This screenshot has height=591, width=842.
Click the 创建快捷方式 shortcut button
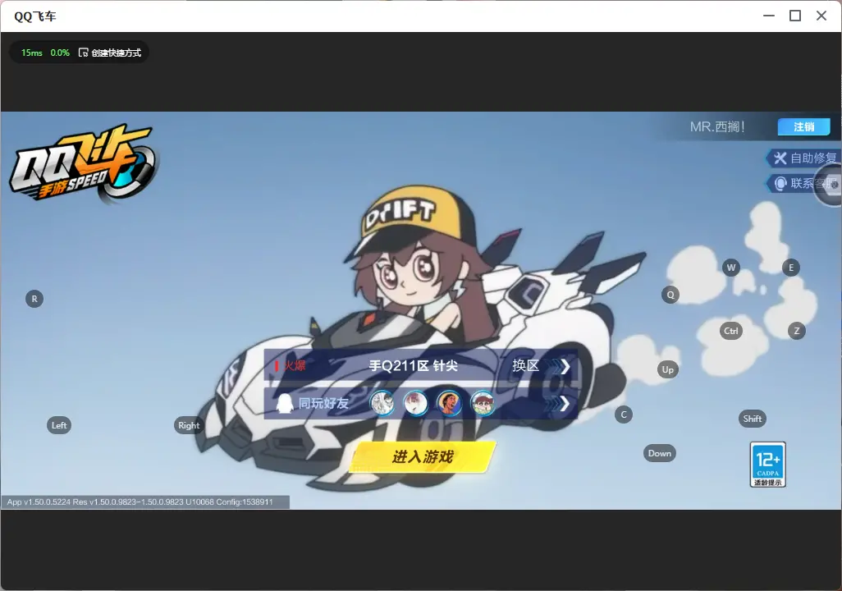coord(110,53)
